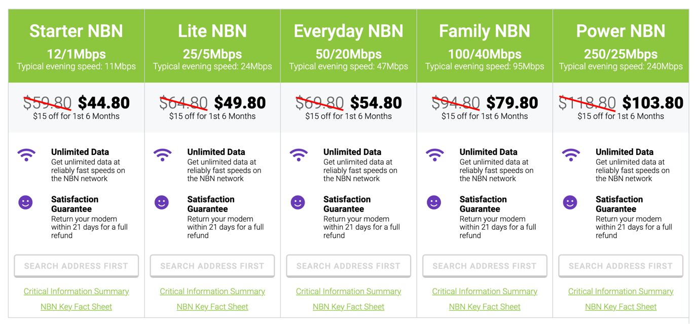This screenshot has width=699, height=332.
Task: Open Critical Information Summary for Family NBN
Action: [484, 291]
